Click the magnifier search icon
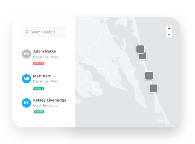 27,32
